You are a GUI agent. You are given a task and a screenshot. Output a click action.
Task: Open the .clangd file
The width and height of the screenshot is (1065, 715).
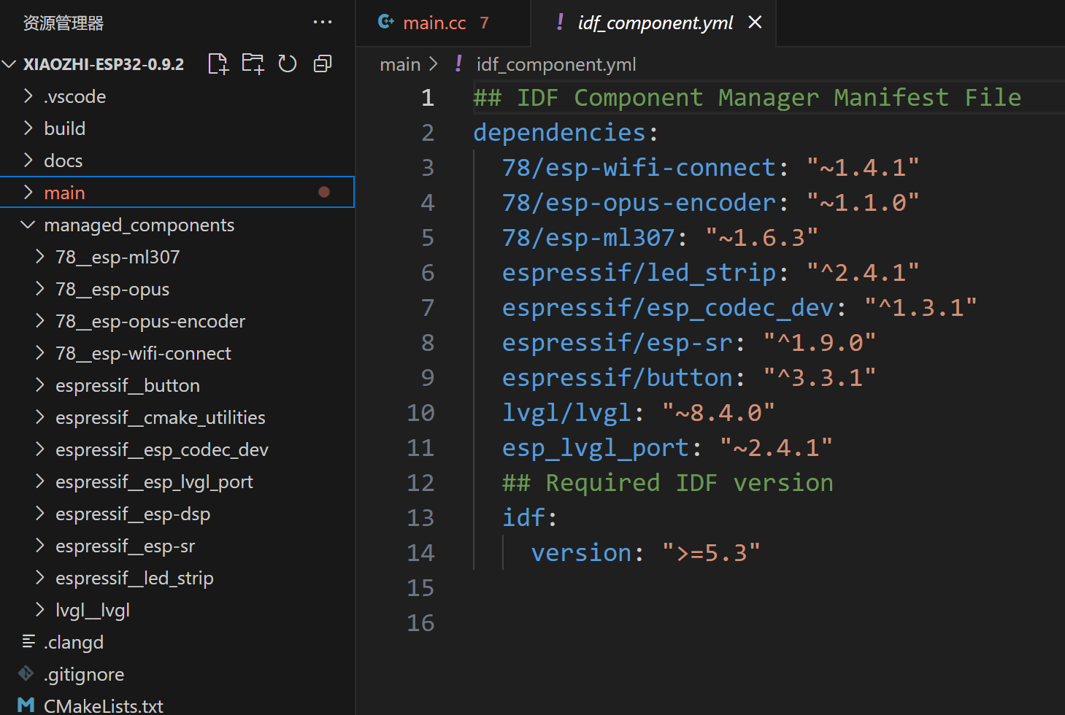pyautogui.click(x=177, y=642)
